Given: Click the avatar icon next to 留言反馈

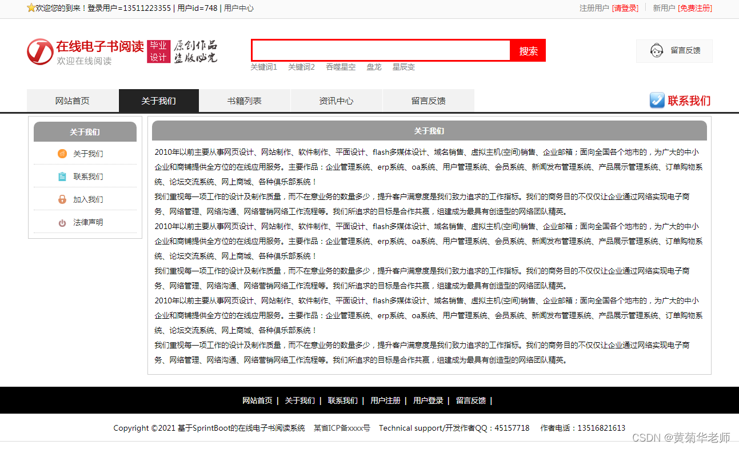Looking at the screenshot, I should pos(656,51).
